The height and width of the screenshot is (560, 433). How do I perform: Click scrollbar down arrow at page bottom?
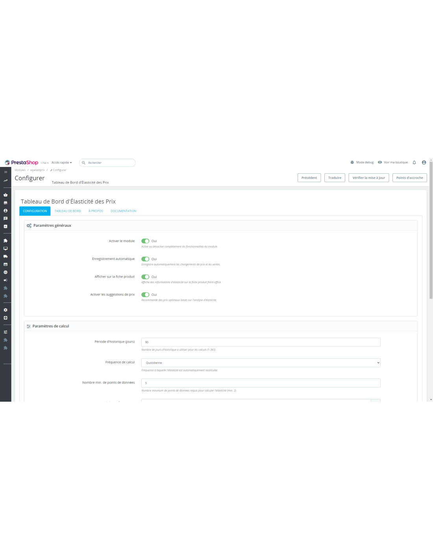pyautogui.click(x=431, y=399)
